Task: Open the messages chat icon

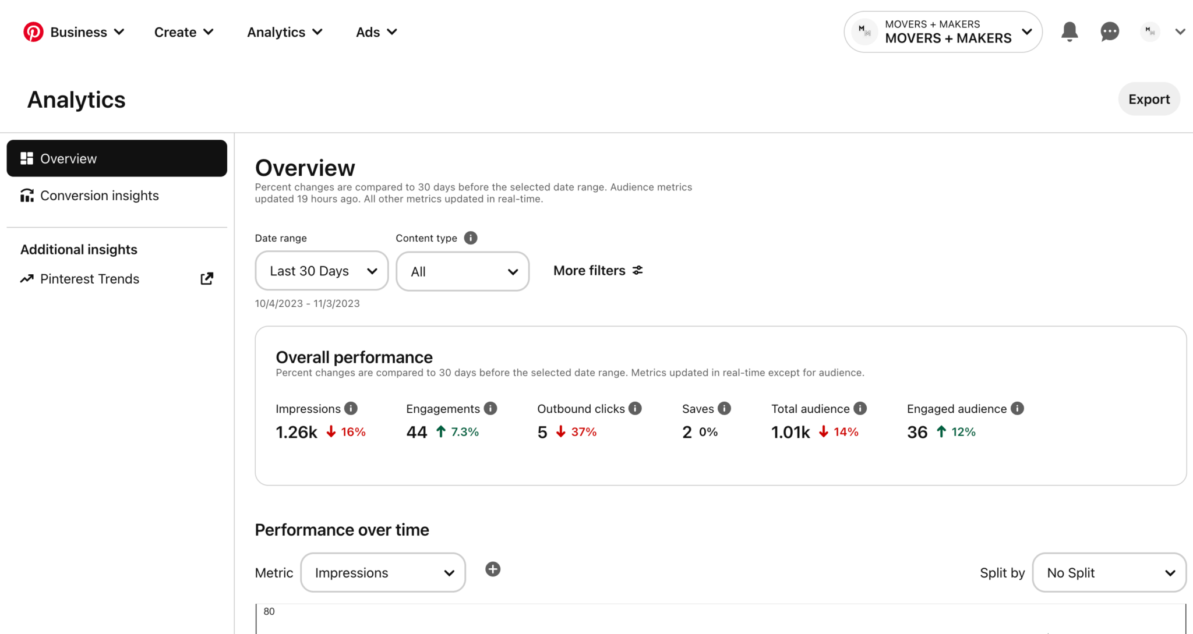Action: [1109, 32]
